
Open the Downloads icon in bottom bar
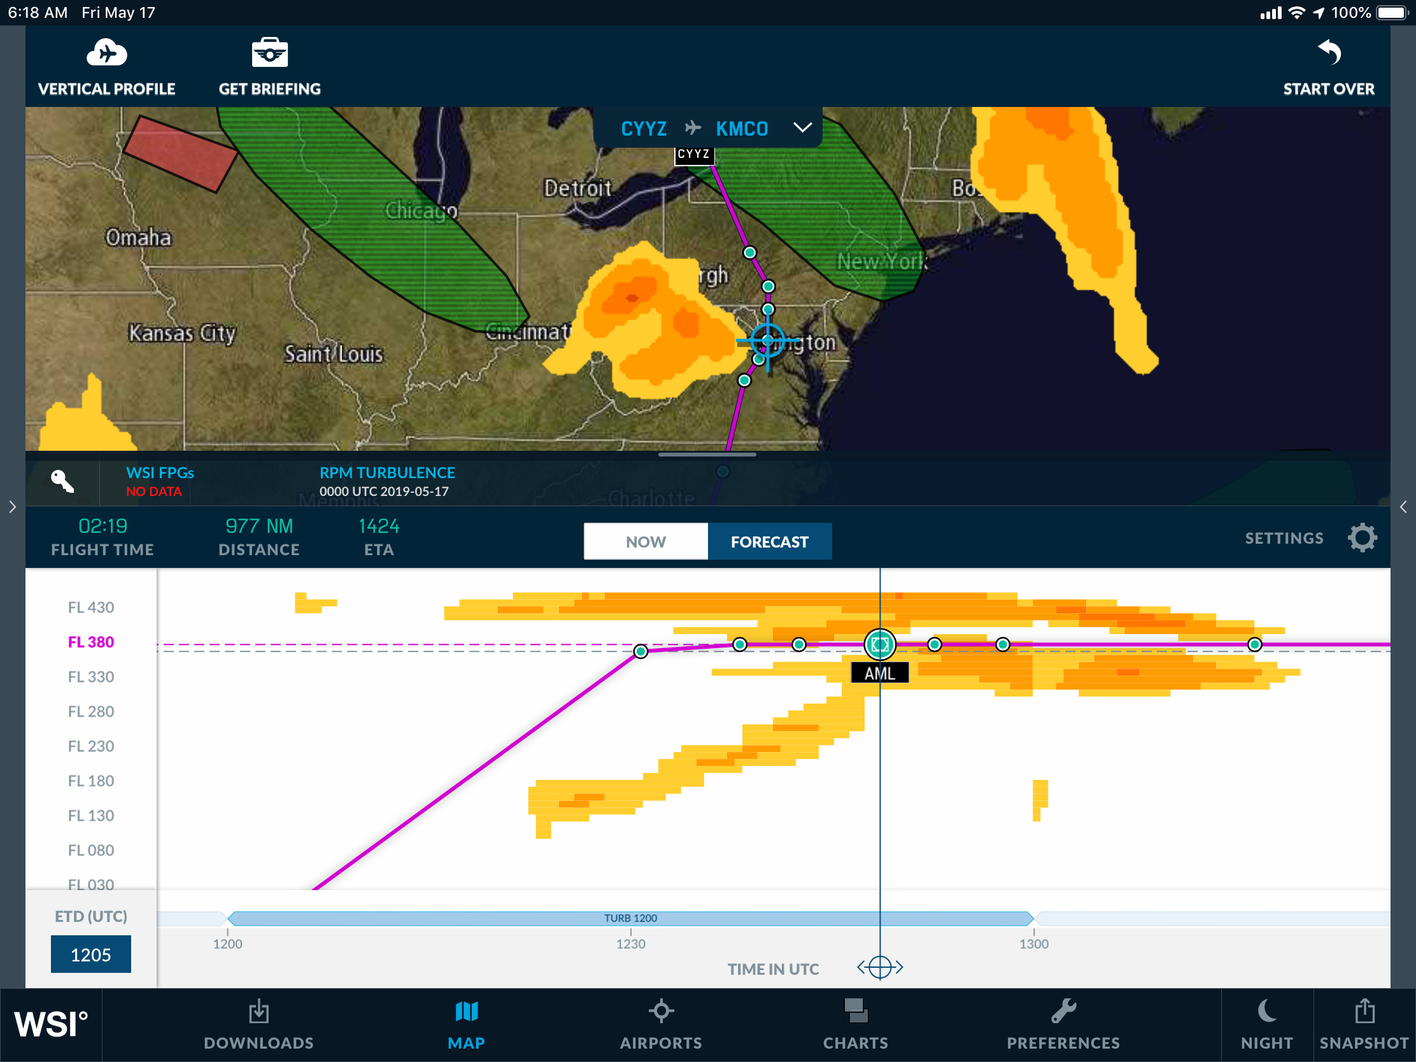pyautogui.click(x=258, y=1012)
